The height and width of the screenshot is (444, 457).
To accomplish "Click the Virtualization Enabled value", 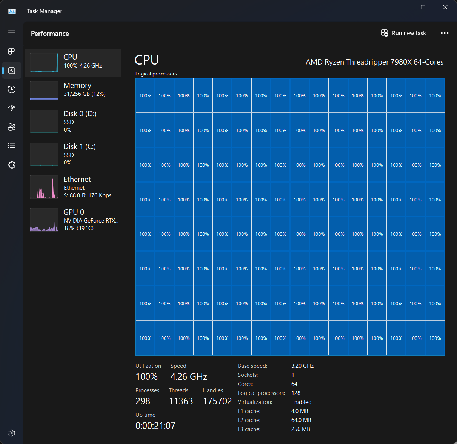I will [x=302, y=402].
